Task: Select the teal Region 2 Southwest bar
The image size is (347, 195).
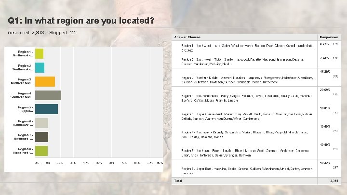Action: pos(40,67)
